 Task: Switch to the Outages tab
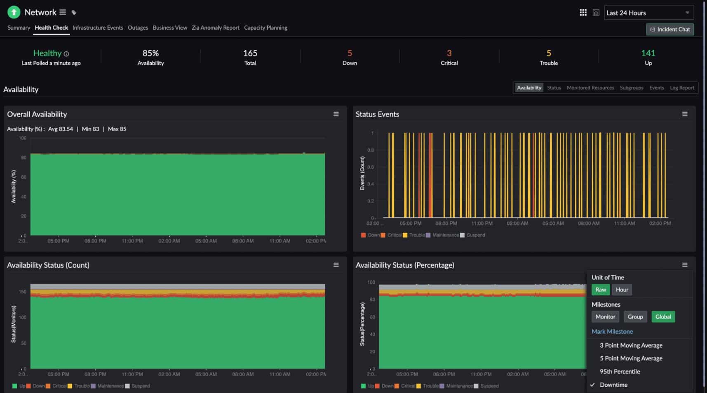(x=138, y=28)
